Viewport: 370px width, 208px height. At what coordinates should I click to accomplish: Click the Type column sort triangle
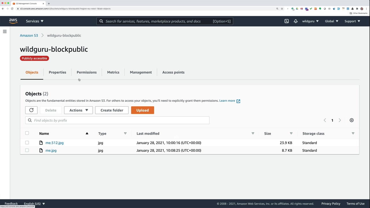click(x=125, y=133)
